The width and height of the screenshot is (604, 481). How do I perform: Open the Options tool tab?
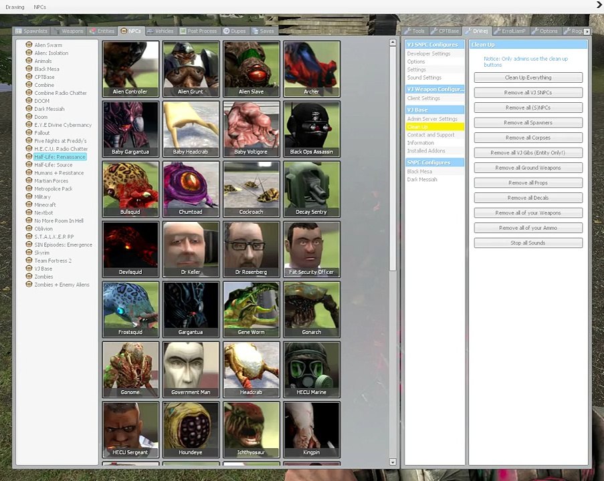[x=544, y=31]
